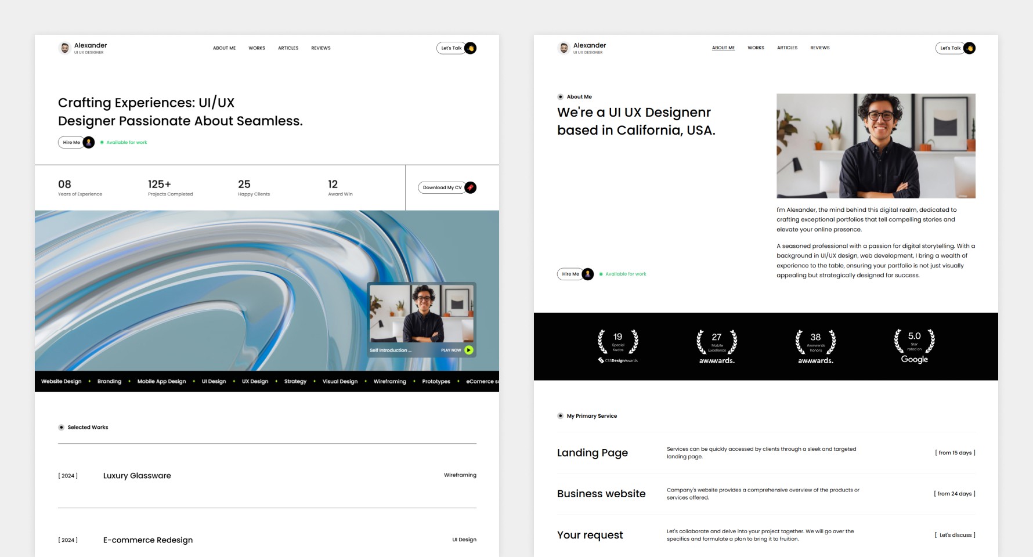Open ARTICLES in left page navigation

pyautogui.click(x=288, y=48)
